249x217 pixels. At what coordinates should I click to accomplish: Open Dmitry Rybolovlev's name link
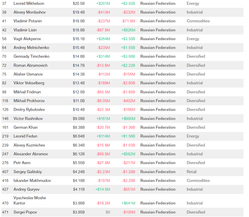(29, 110)
